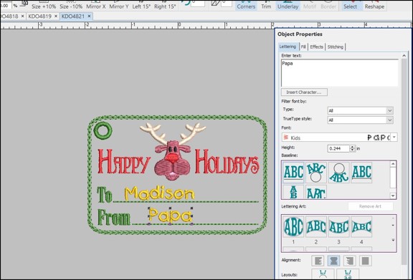Click the Enter text box containing Papa
Viewport: 413px width, 280px height.
tap(340, 73)
